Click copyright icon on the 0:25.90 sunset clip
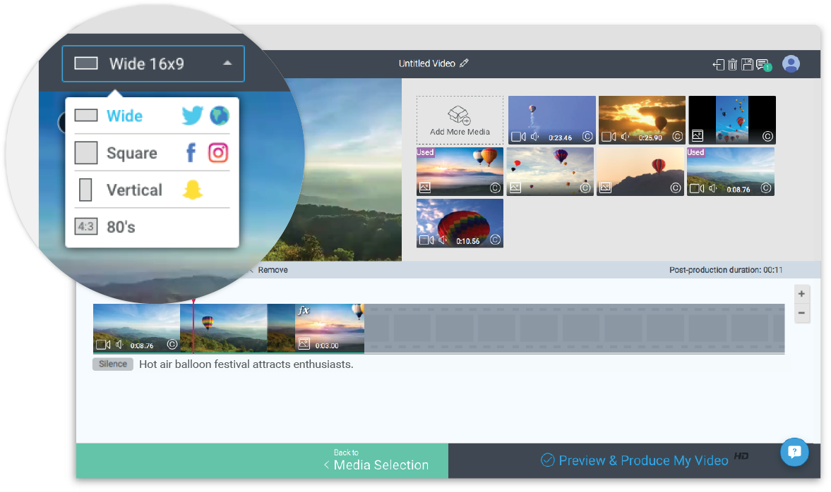 (677, 137)
